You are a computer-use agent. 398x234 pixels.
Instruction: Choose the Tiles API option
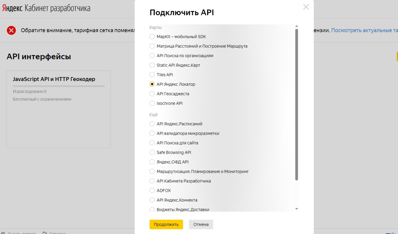(x=152, y=75)
